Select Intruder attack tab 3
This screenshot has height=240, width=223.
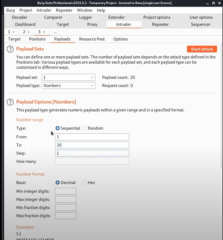point(39,32)
